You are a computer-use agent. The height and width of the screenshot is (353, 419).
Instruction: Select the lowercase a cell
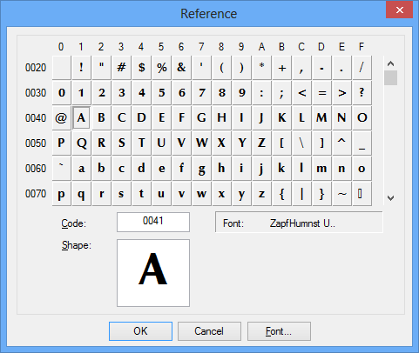pyautogui.click(x=81, y=168)
